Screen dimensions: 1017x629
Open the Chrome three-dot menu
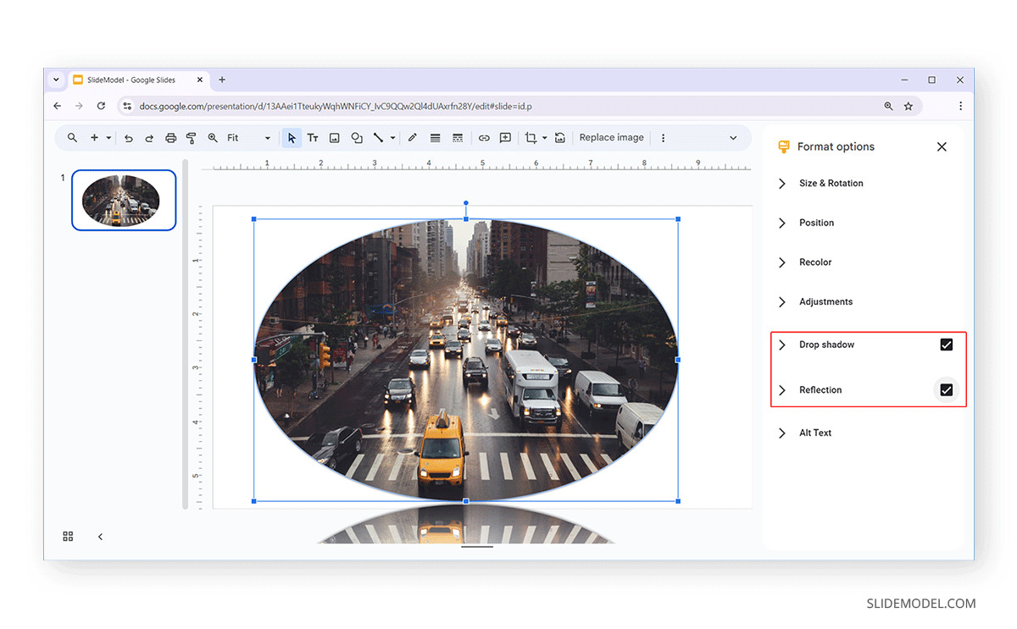point(960,107)
